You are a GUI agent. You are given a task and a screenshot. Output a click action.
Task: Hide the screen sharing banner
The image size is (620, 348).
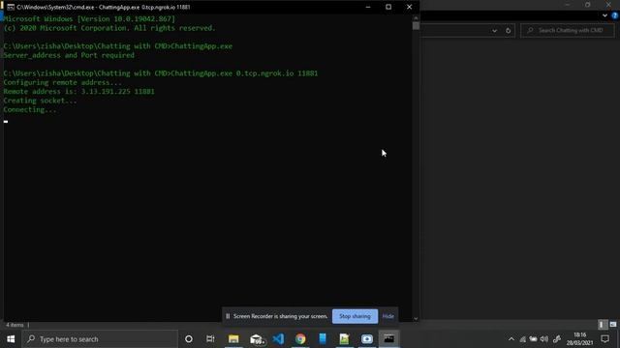coord(387,316)
